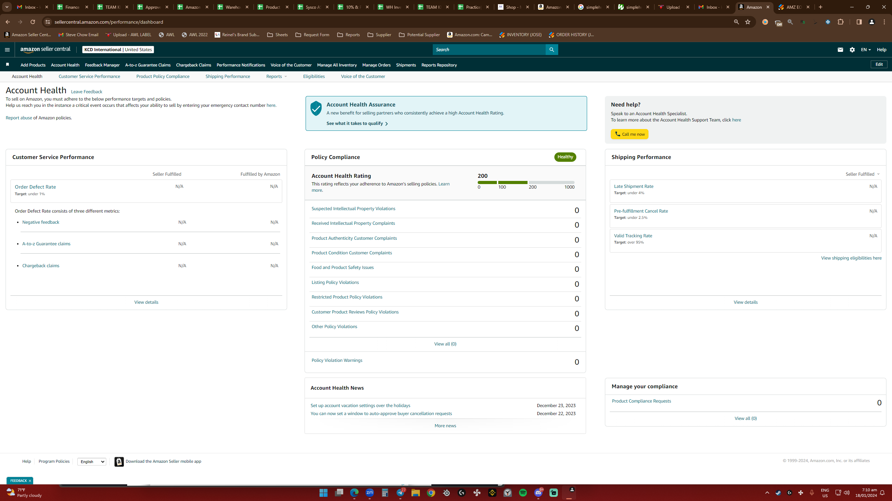Screen dimensions: 892x501
Task: Click the Call me now button
Action: click(629, 134)
